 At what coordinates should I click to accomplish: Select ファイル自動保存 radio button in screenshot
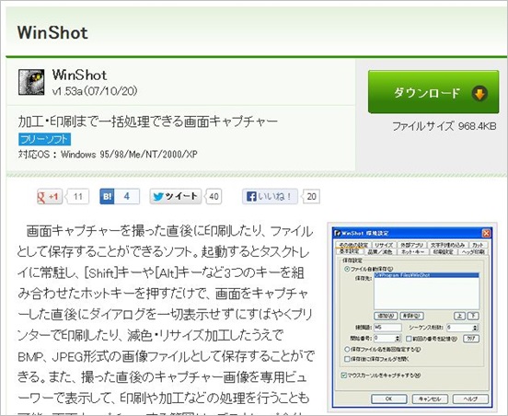[347, 269]
